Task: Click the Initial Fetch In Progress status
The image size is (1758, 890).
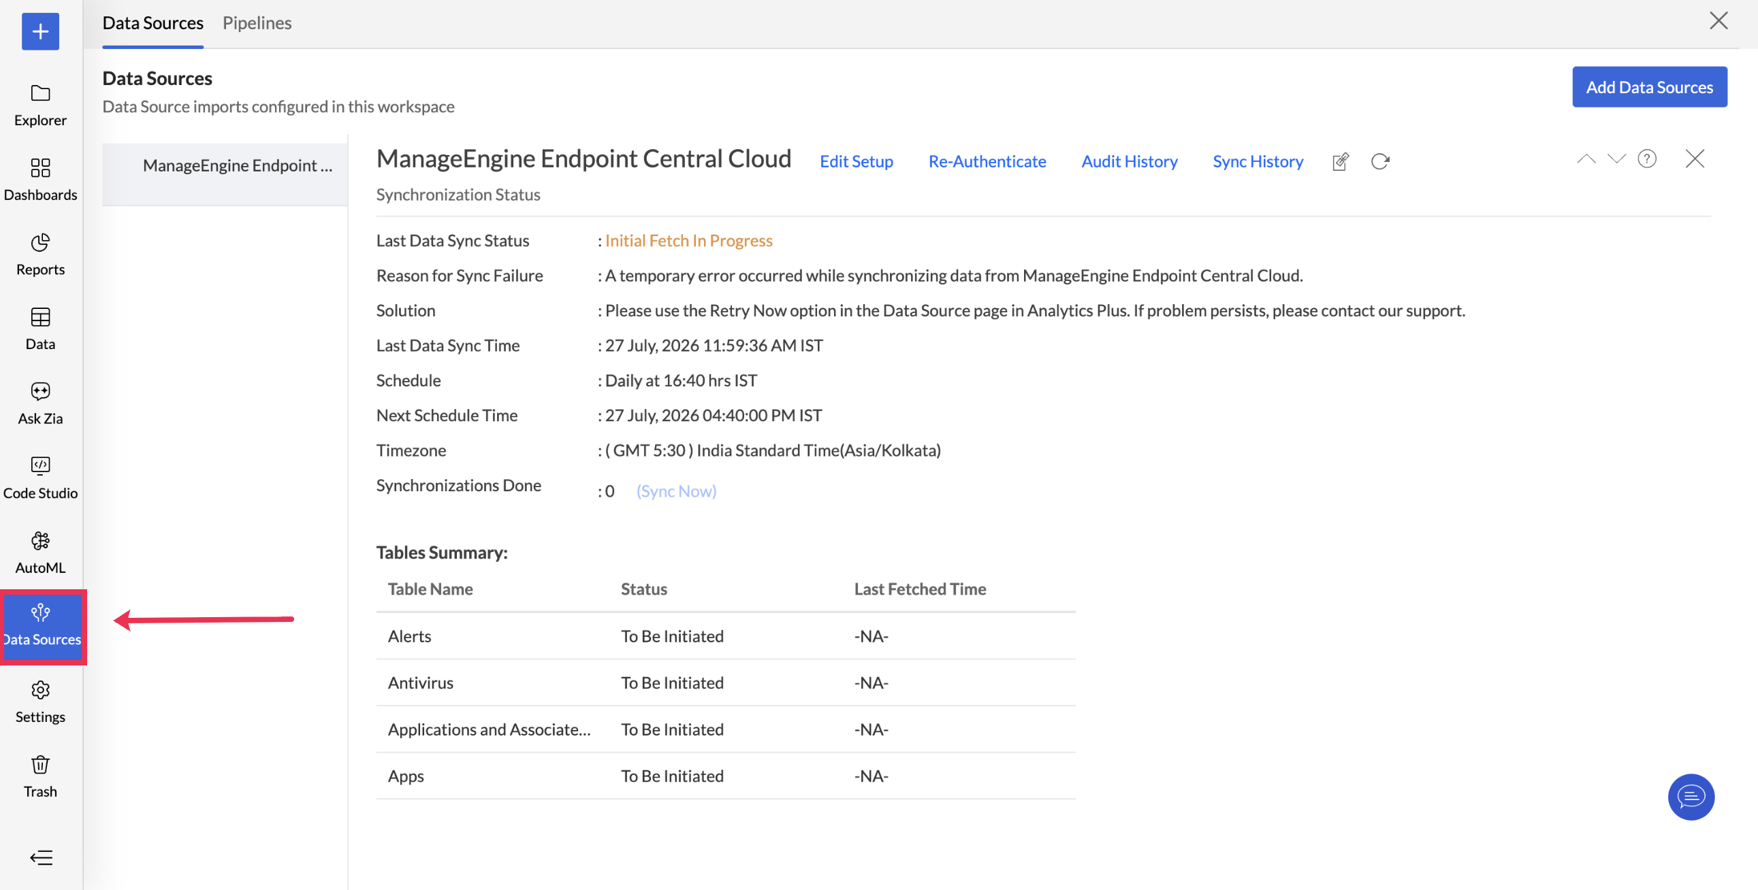Action: [688, 240]
